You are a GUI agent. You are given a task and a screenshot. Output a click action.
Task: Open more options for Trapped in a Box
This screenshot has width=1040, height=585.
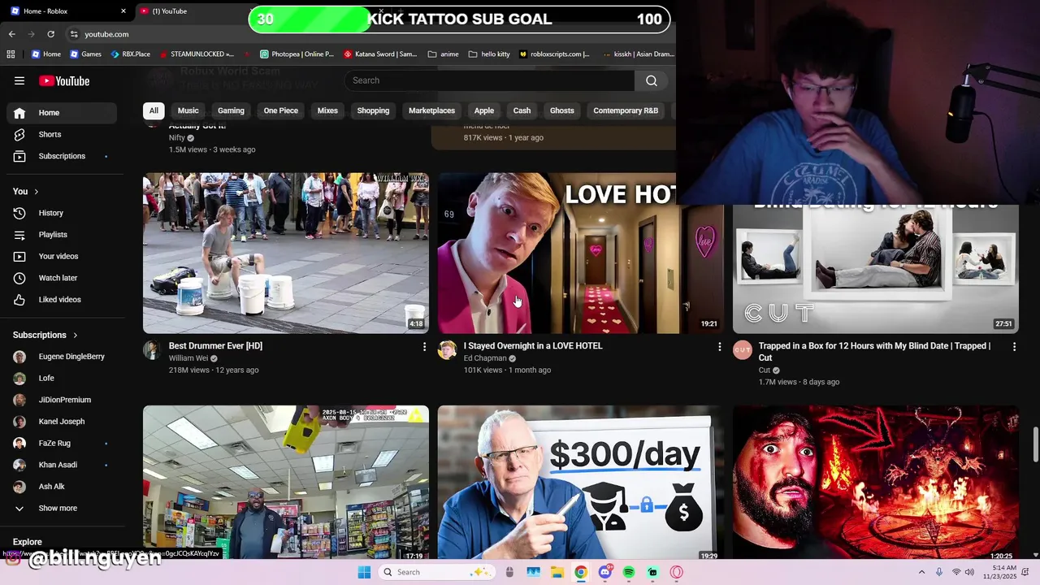pyautogui.click(x=1014, y=347)
